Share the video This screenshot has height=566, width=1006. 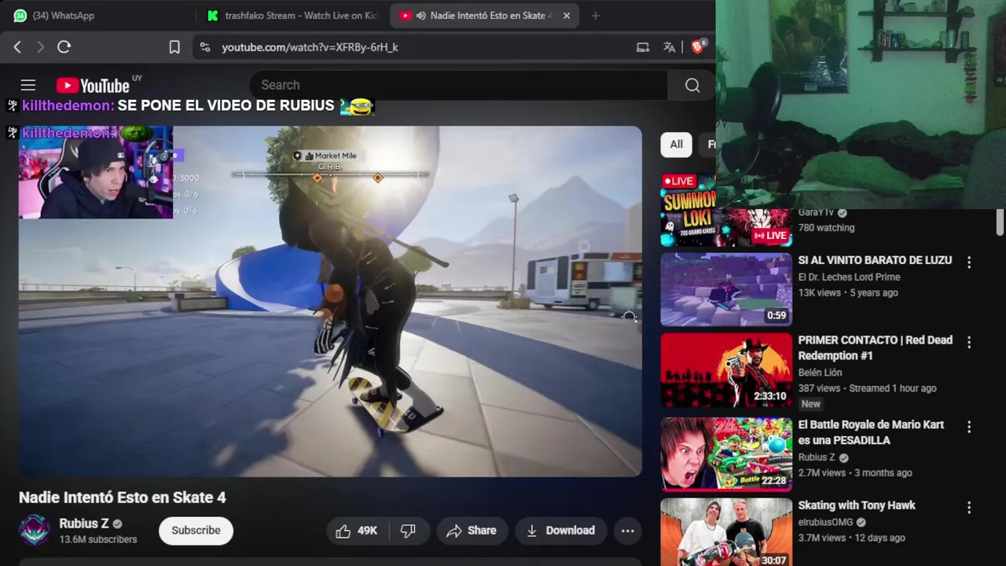(x=471, y=531)
